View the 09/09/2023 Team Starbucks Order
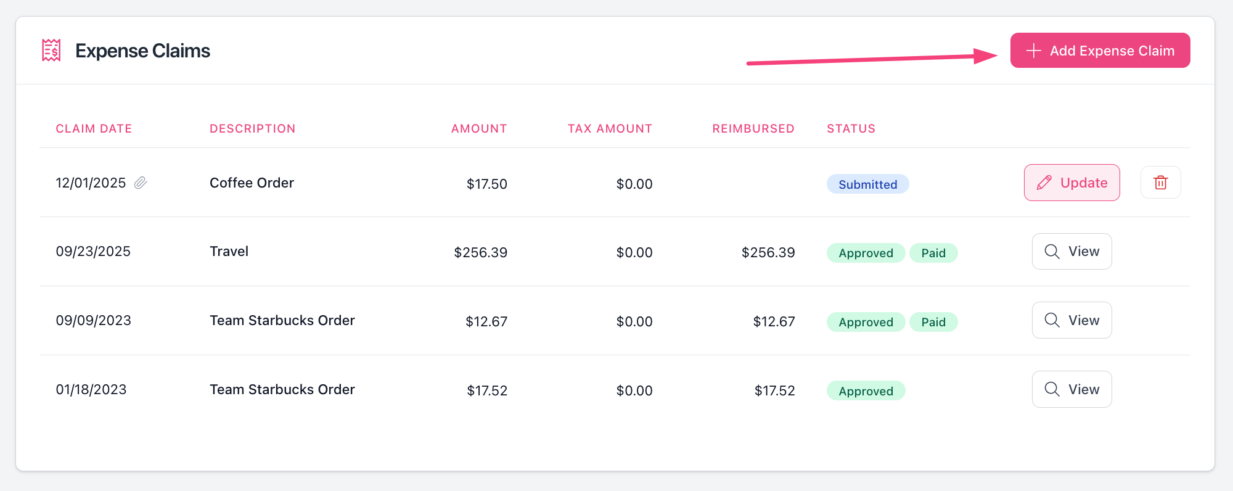The width and height of the screenshot is (1233, 491). [x=1071, y=320]
